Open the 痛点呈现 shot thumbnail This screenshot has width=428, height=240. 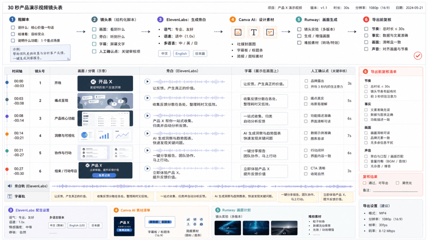[105, 101]
